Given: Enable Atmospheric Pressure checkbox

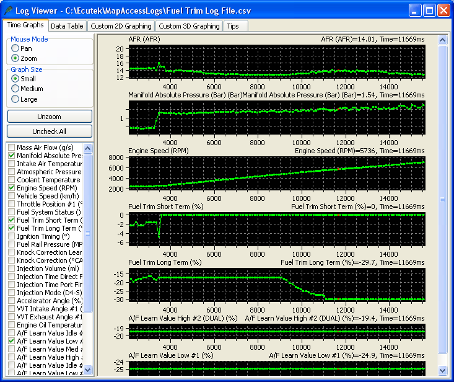Looking at the screenshot, I should pyautogui.click(x=12, y=172).
